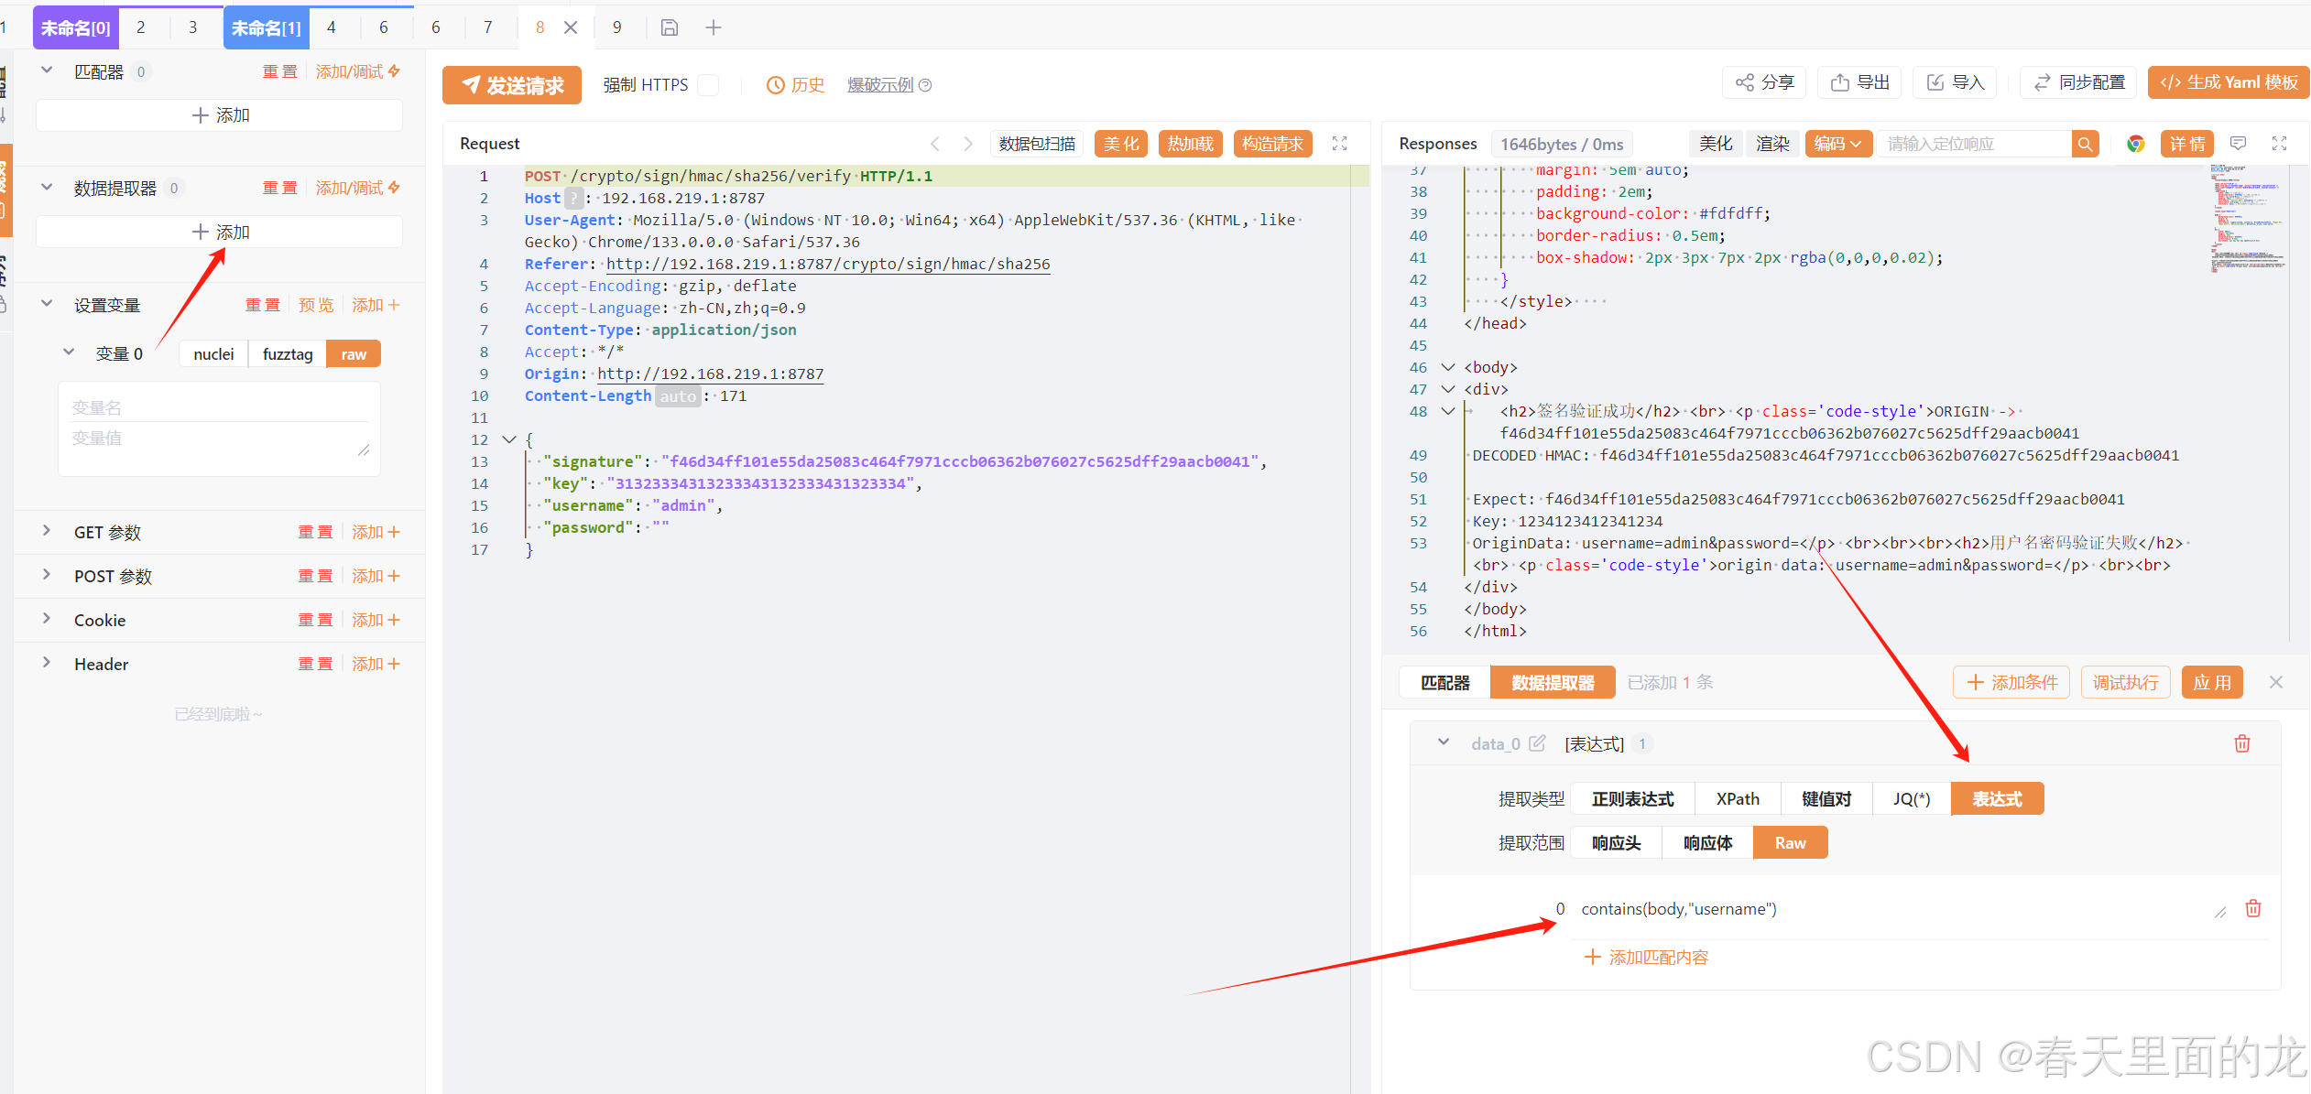This screenshot has width=2311, height=1094.
Task: Click the 变量名 input field
Action: pos(220,407)
